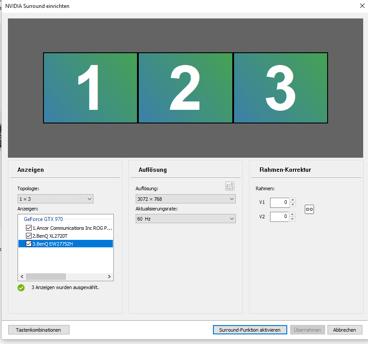Click the Übernehmen button

(x=307, y=330)
